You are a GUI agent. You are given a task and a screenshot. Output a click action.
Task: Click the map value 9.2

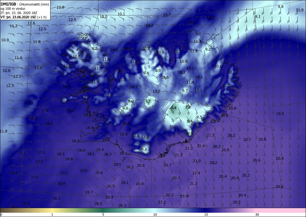[208, 49]
